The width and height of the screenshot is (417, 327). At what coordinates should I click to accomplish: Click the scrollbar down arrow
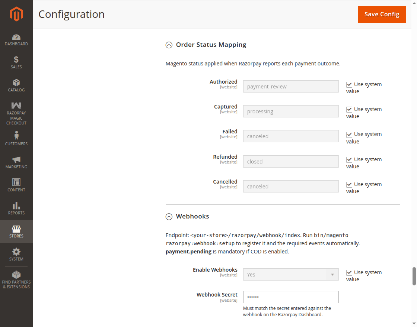(x=414, y=324)
